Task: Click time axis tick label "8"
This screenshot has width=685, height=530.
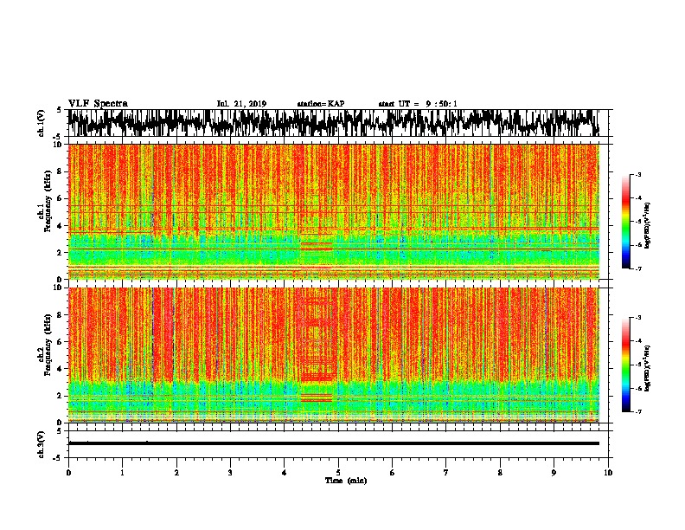Action: [500, 473]
